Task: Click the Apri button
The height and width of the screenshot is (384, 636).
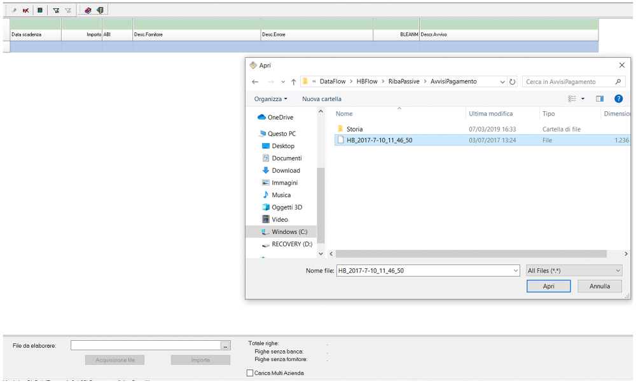Action: click(x=548, y=287)
